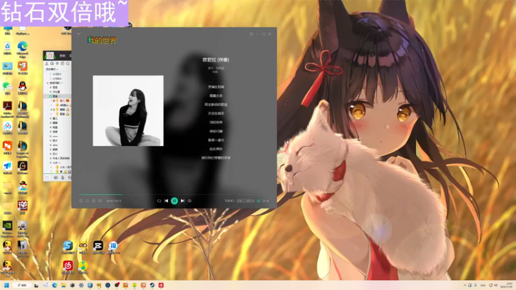Click the avatar in the chat window header
Viewport: 516px width, 290px height.
pos(50,55)
